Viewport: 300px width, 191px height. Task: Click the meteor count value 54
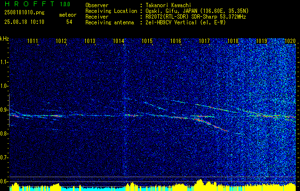(69, 22)
